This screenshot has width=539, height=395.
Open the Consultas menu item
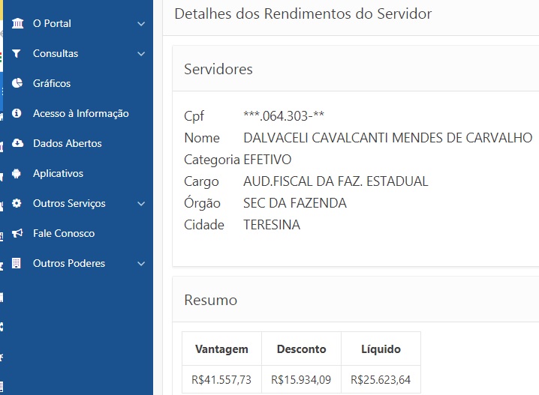coord(56,53)
